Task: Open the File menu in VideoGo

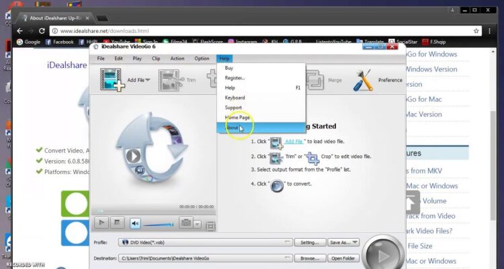Action: (101, 59)
